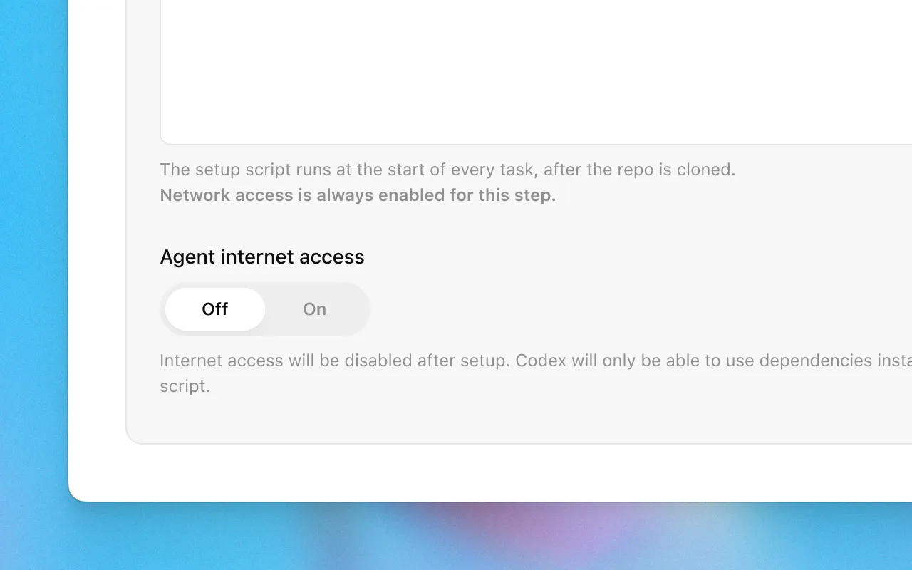Click the bold "Network access is always enabled" note
This screenshot has height=570, width=912.
[357, 195]
